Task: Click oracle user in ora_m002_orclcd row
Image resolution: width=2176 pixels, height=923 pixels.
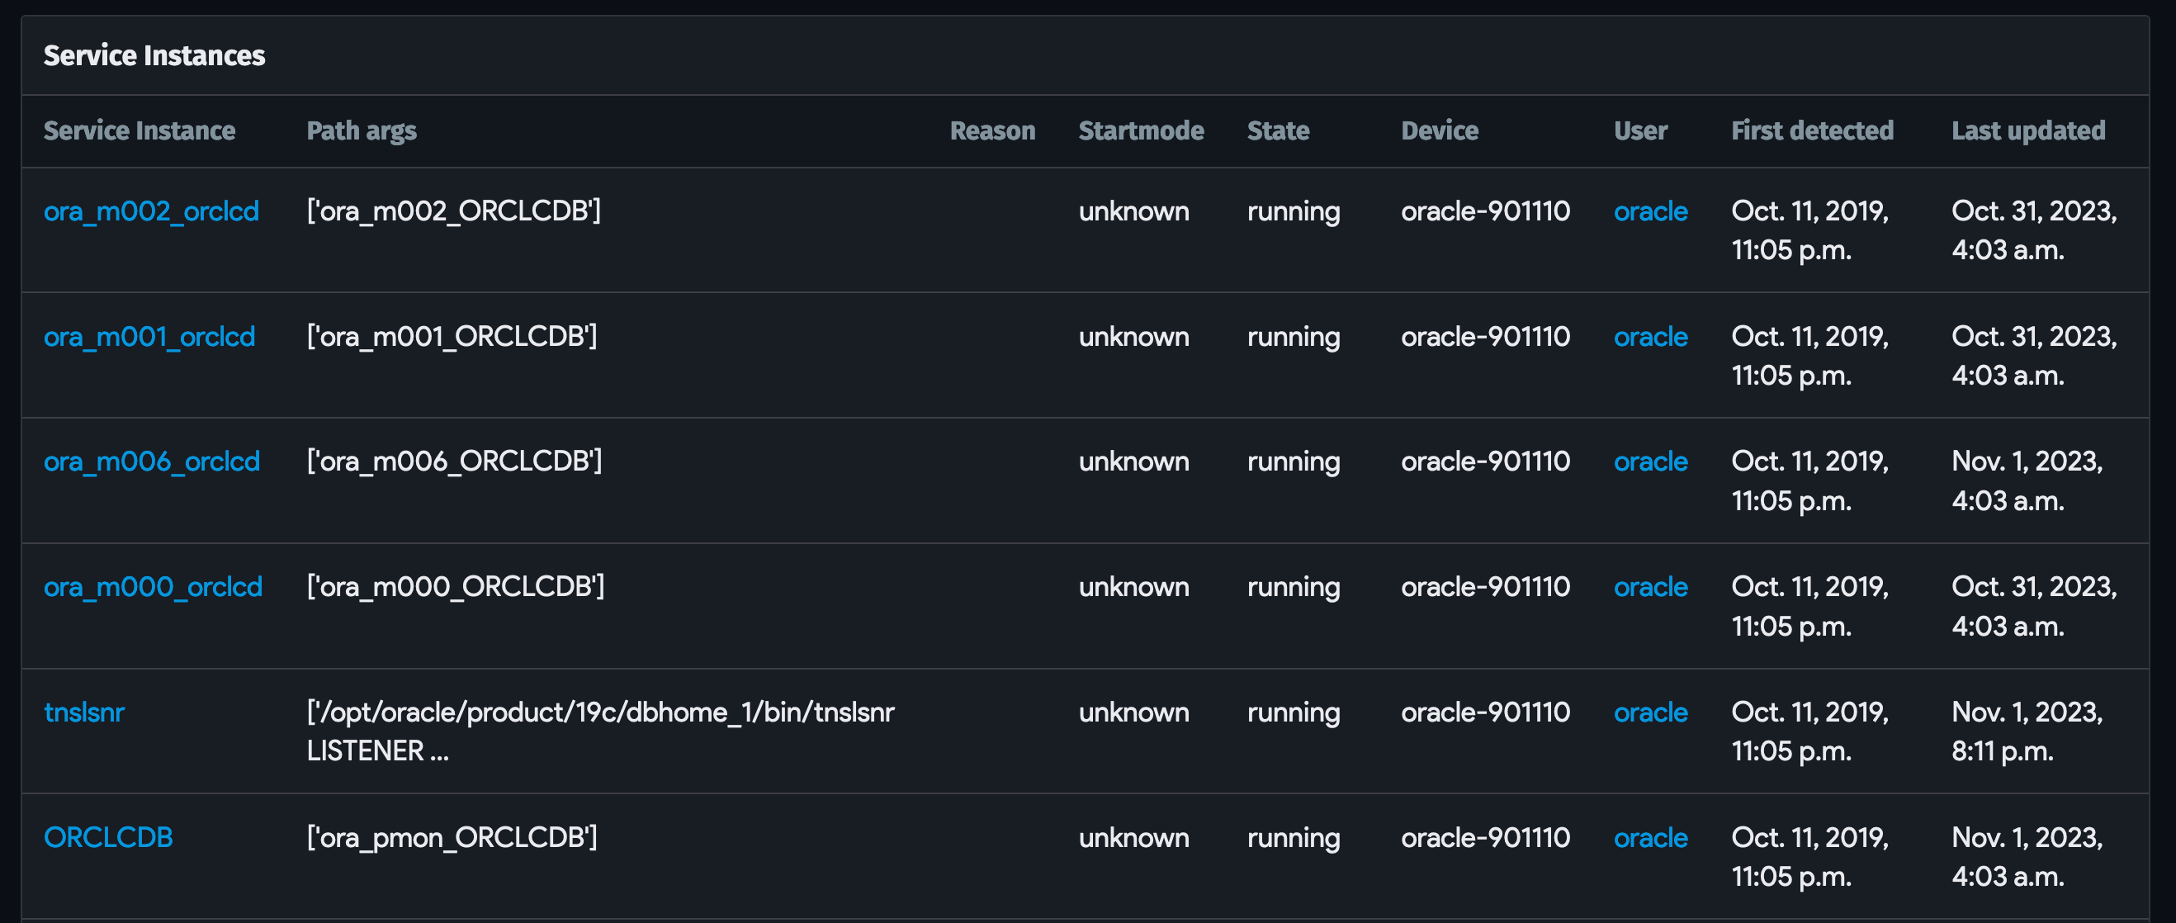Action: [1649, 211]
